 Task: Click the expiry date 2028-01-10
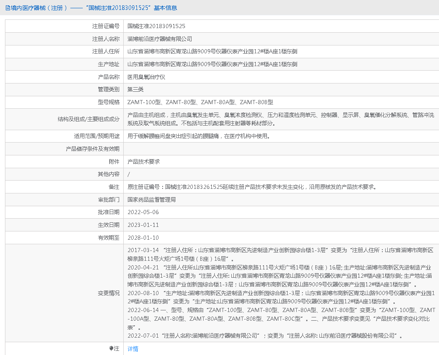(143, 238)
